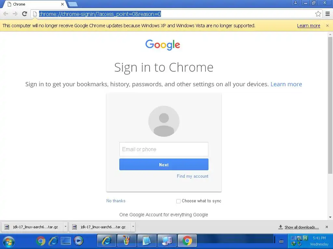The width and height of the screenshot is (333, 249).
Task: Expand options arrow for second jdk-17 download
Action: (x=133, y=227)
